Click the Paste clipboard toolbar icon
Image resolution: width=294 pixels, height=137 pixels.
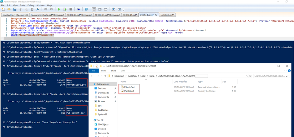point(32,9)
